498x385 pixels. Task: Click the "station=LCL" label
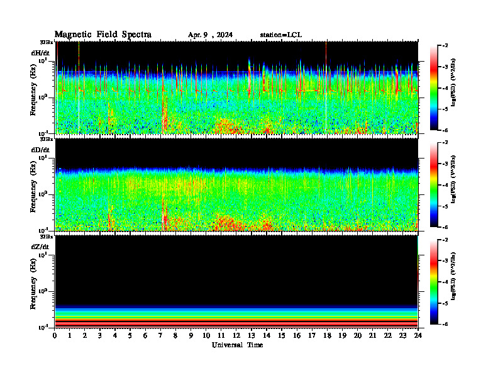point(281,35)
